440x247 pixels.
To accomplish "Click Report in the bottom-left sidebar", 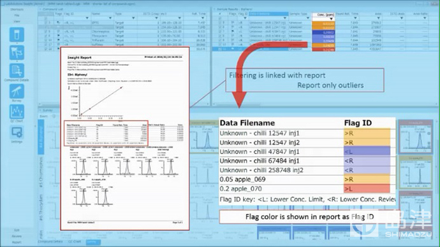I will pos(17,243).
